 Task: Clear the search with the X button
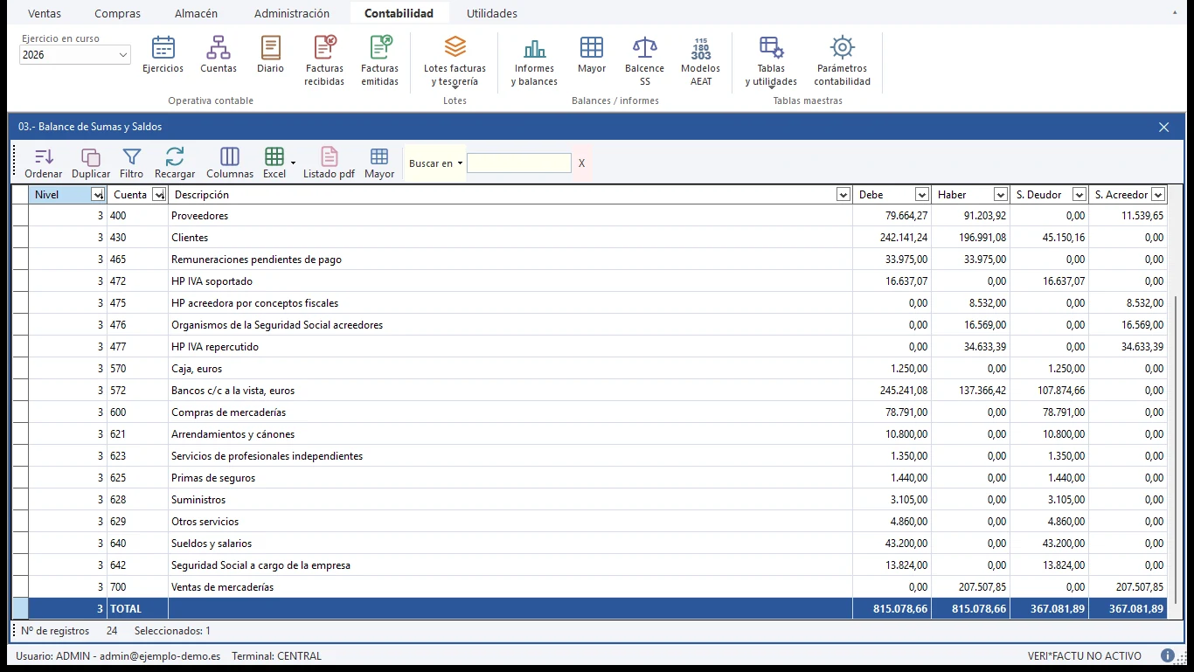[582, 163]
